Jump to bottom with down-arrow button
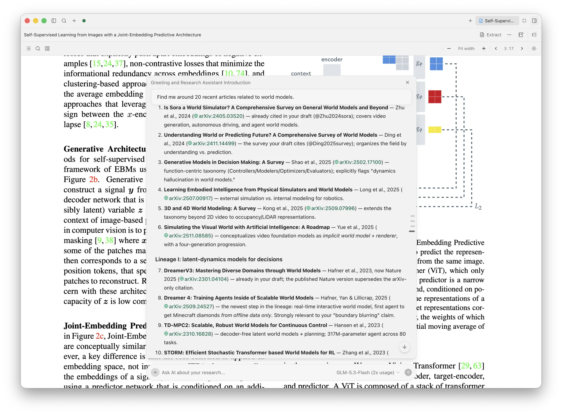562x415 pixels. point(404,347)
